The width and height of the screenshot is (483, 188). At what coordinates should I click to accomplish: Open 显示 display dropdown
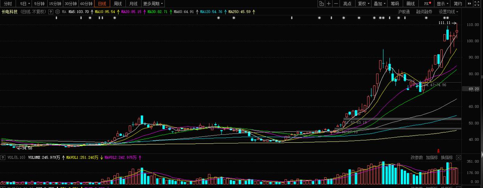point(443,4)
